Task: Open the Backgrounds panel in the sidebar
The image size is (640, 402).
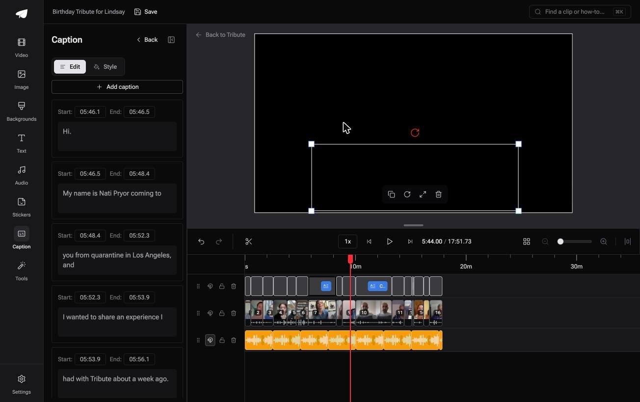Action: [x=22, y=111]
